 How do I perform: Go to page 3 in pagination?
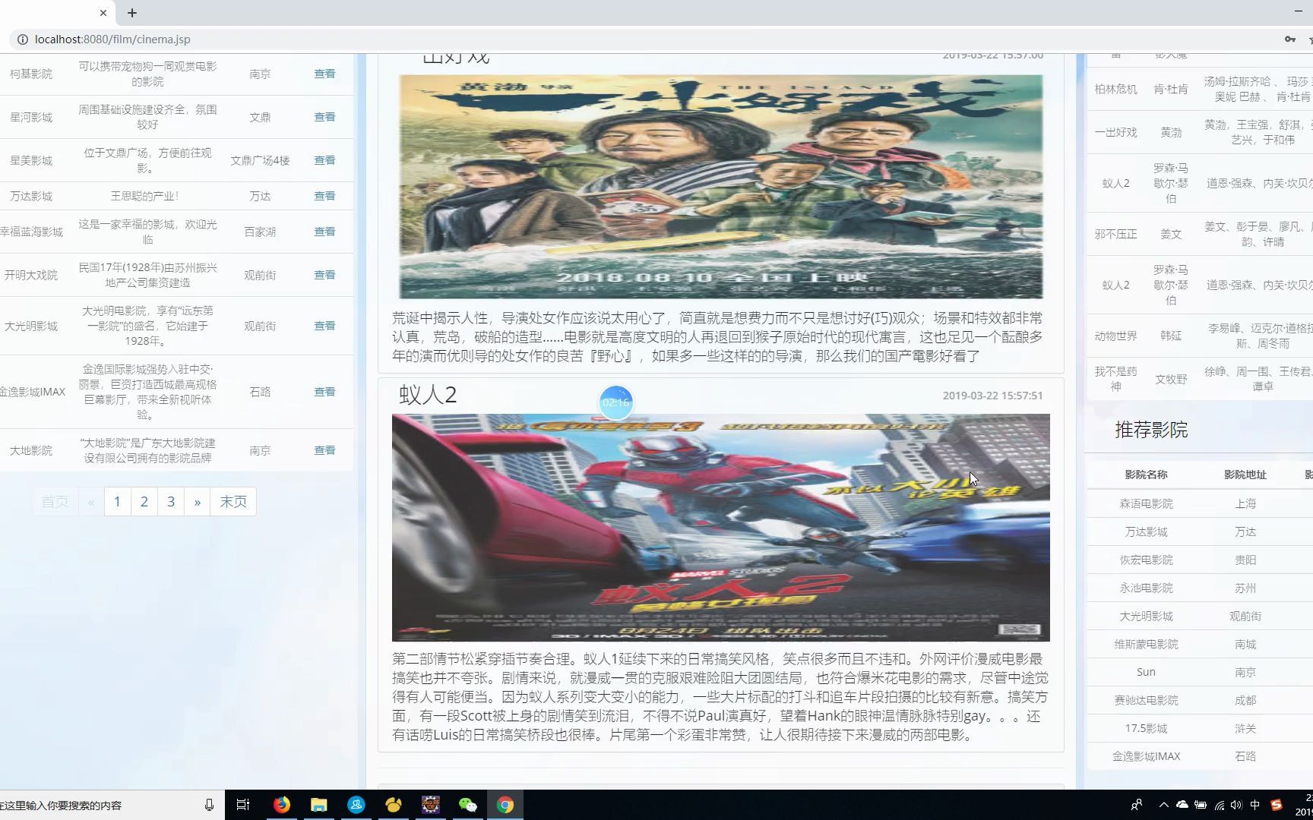point(171,501)
